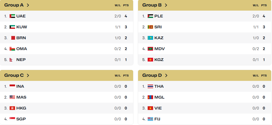Open Group D chevron arrow

[166, 75]
